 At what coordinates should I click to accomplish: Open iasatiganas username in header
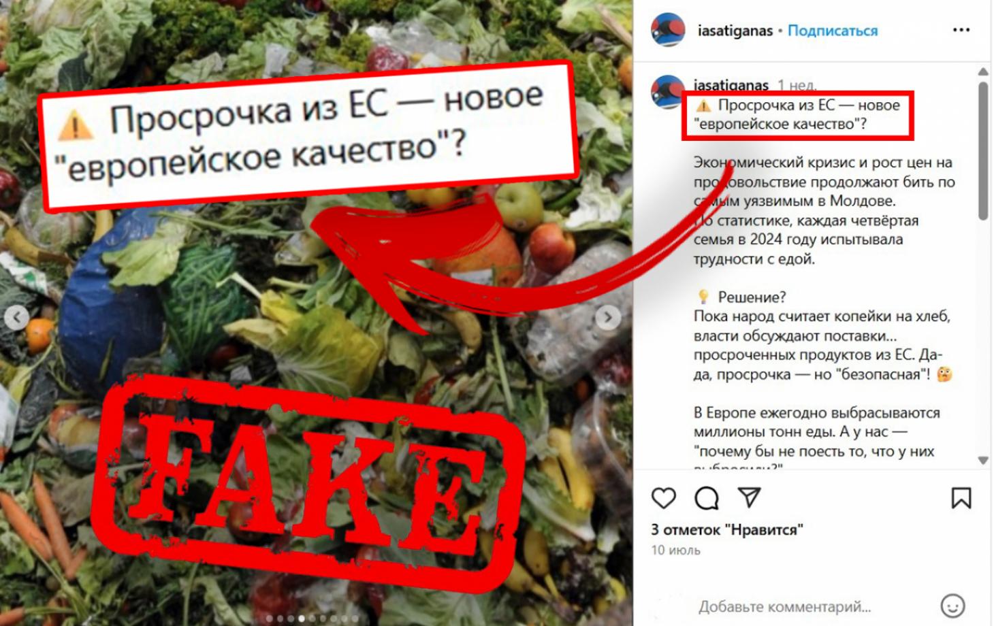[x=735, y=31]
